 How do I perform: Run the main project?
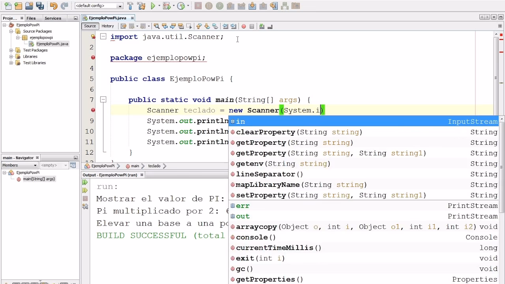pyautogui.click(x=153, y=6)
